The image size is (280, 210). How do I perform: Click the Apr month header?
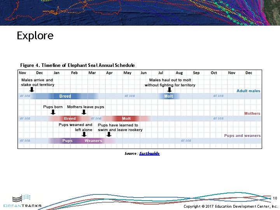click(109, 73)
